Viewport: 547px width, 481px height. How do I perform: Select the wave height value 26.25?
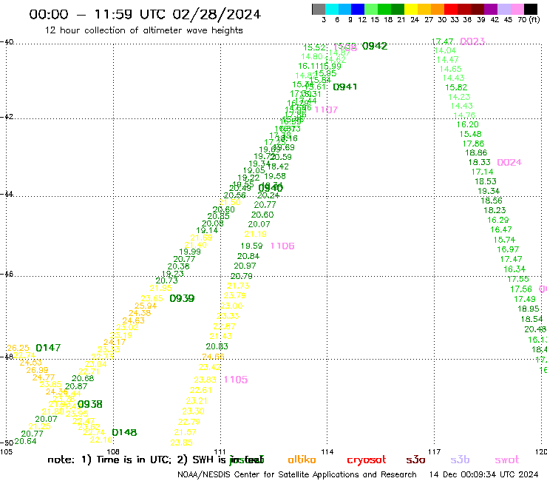click(x=18, y=348)
